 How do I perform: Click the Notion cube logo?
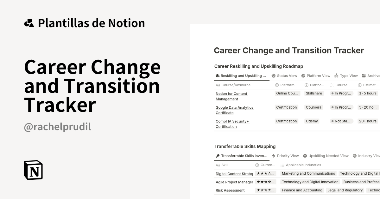[x=33, y=170]
